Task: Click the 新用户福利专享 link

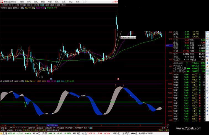Action: [x=53, y=130]
